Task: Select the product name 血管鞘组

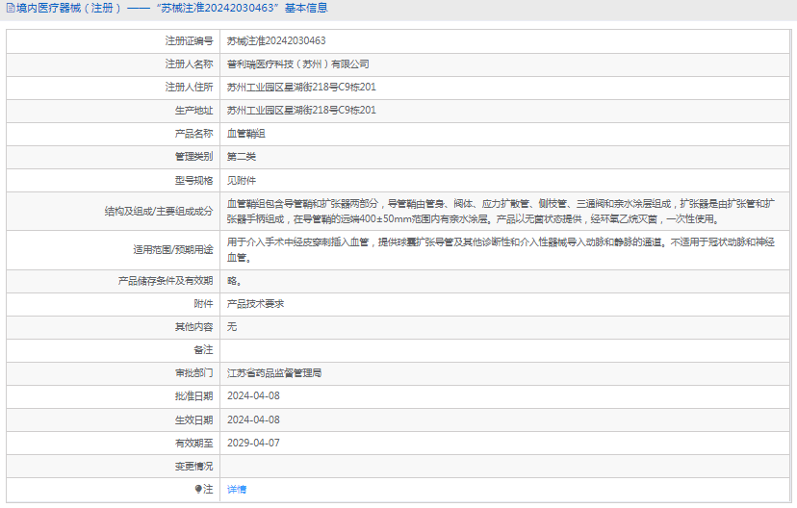Action: click(246, 134)
